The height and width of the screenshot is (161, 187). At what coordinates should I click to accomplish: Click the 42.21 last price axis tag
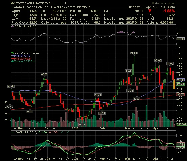180,84
